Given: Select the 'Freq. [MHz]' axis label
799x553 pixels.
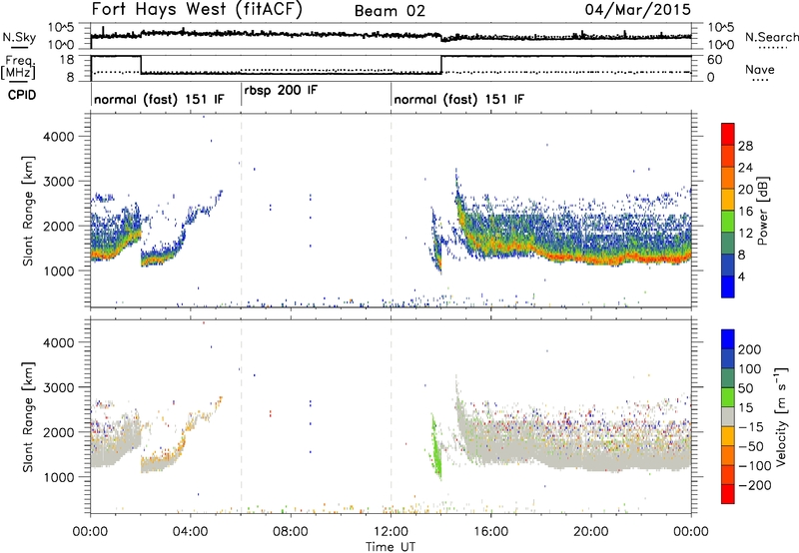Looking at the screenshot, I should coord(19,67).
